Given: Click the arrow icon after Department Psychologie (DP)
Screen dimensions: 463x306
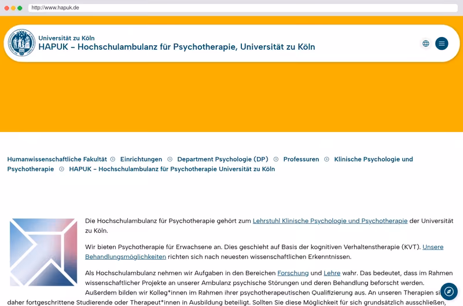Looking at the screenshot, I should (x=276, y=159).
